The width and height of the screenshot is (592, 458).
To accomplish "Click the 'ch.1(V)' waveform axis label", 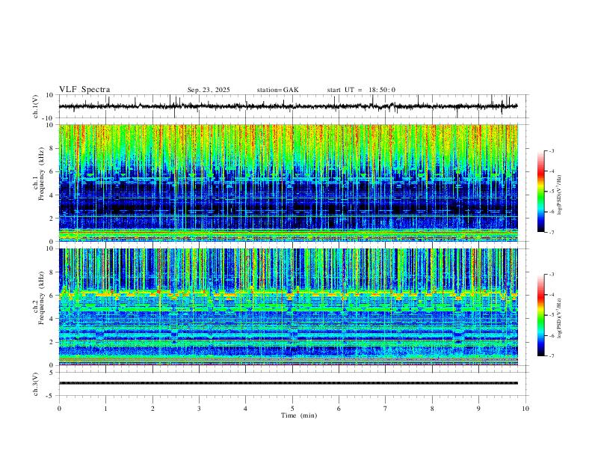I will [36, 106].
